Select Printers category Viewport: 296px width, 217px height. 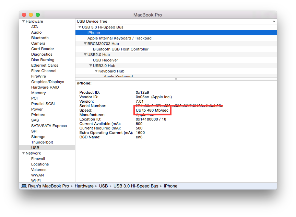pyautogui.click(x=38, y=115)
